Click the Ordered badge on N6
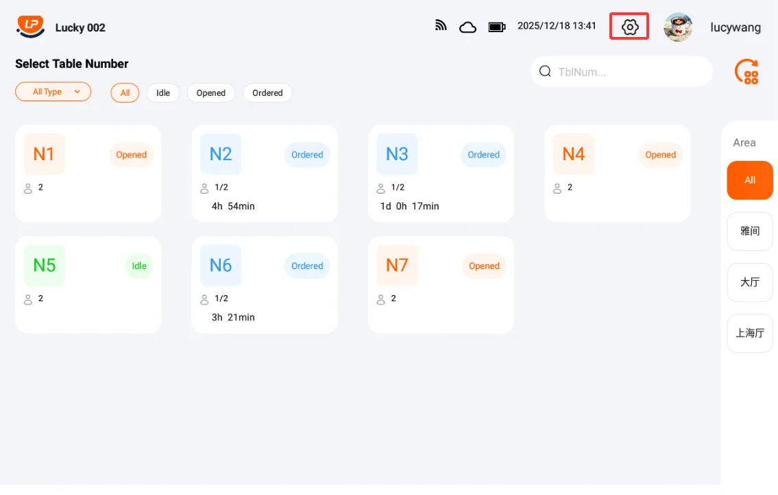778x495 pixels. tap(307, 266)
